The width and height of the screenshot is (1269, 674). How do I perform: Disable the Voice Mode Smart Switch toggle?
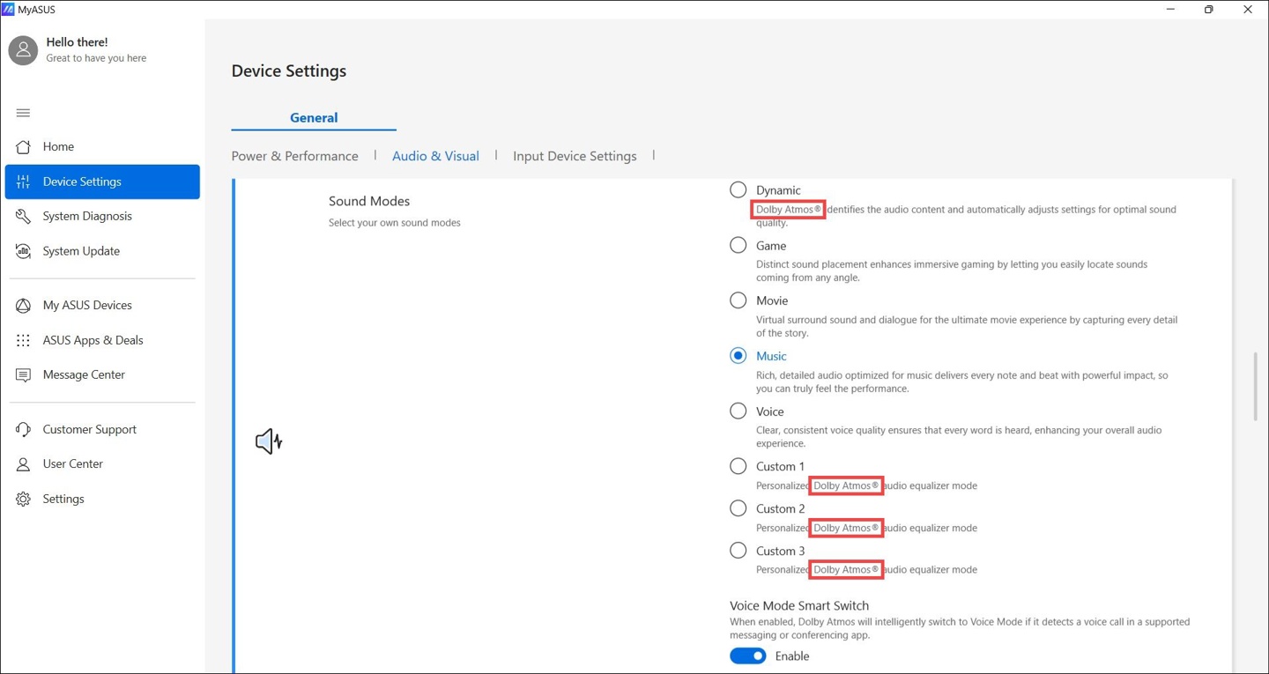[x=748, y=656]
